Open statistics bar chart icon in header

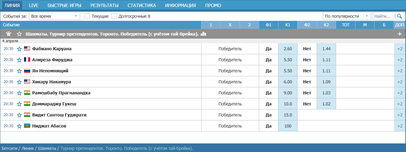203,34
